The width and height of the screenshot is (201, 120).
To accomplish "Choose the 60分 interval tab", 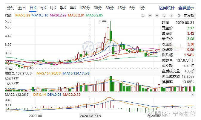I will [x=98, y=8].
